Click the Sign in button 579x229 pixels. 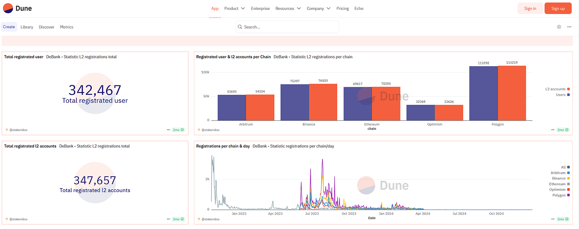click(x=530, y=8)
